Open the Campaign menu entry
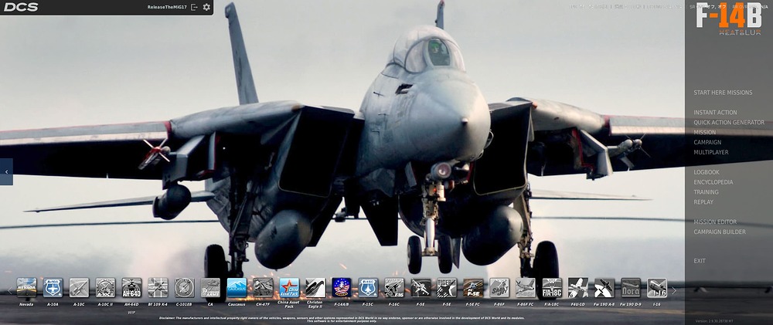The image size is (773, 325). (707, 142)
